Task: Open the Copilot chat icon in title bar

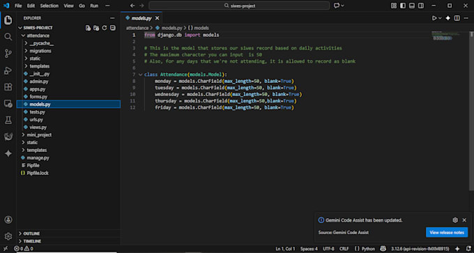Action: [337, 6]
